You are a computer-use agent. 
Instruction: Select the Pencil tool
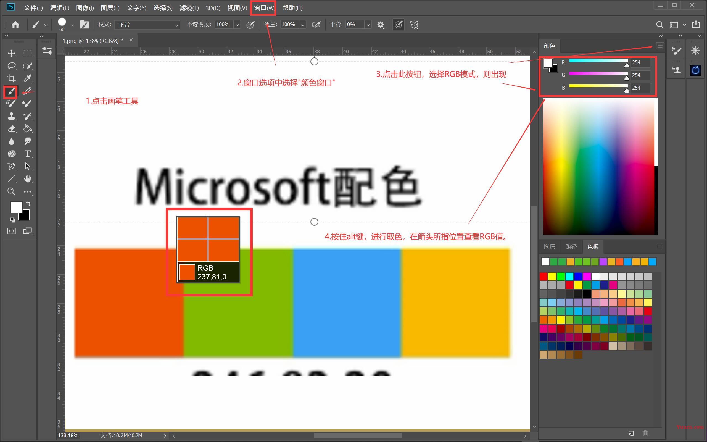coord(28,91)
